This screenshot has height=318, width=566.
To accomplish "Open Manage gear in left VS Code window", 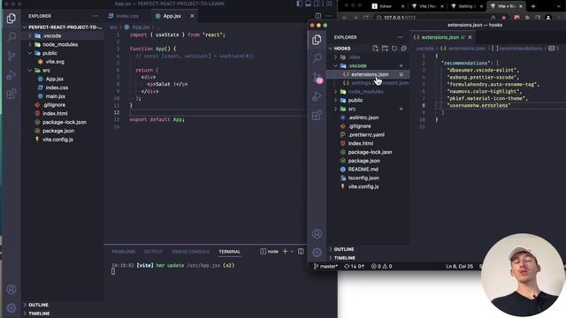I will (11, 308).
